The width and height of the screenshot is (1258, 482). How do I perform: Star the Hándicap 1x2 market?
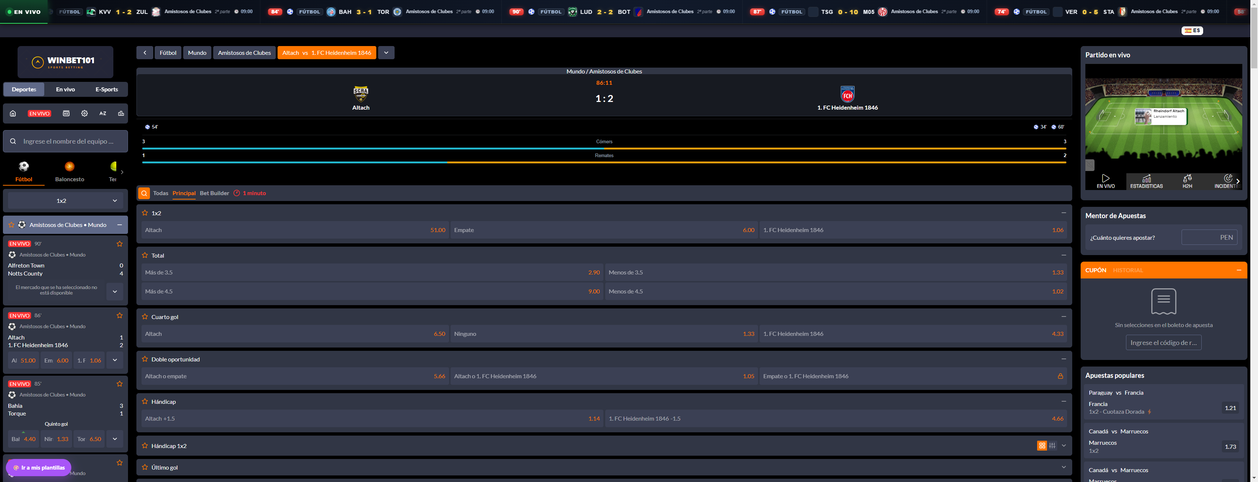[x=145, y=445]
